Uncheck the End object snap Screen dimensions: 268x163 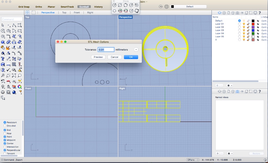point(5,130)
